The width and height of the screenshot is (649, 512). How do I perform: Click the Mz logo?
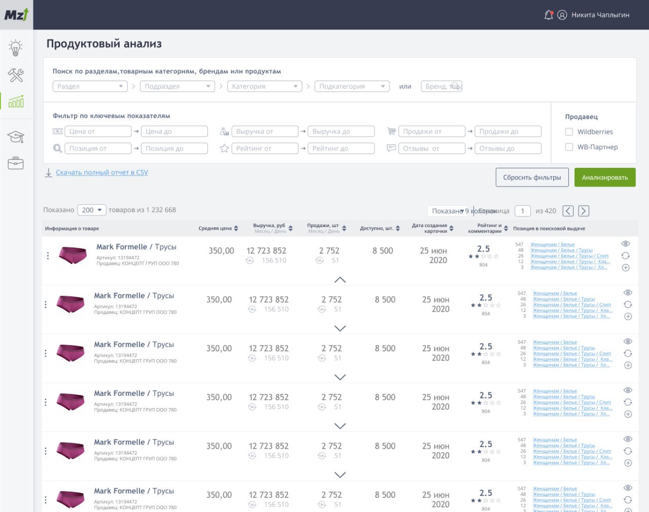(17, 14)
